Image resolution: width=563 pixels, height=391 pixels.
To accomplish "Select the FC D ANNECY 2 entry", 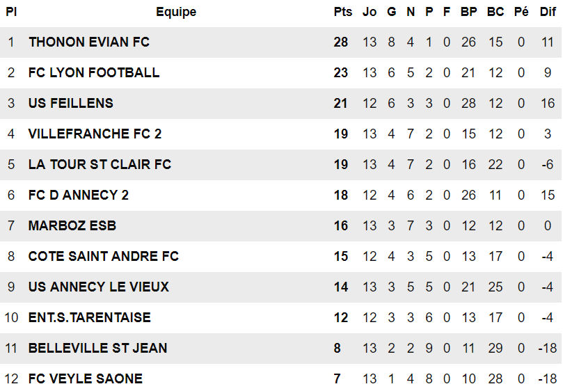I will 79,195.
